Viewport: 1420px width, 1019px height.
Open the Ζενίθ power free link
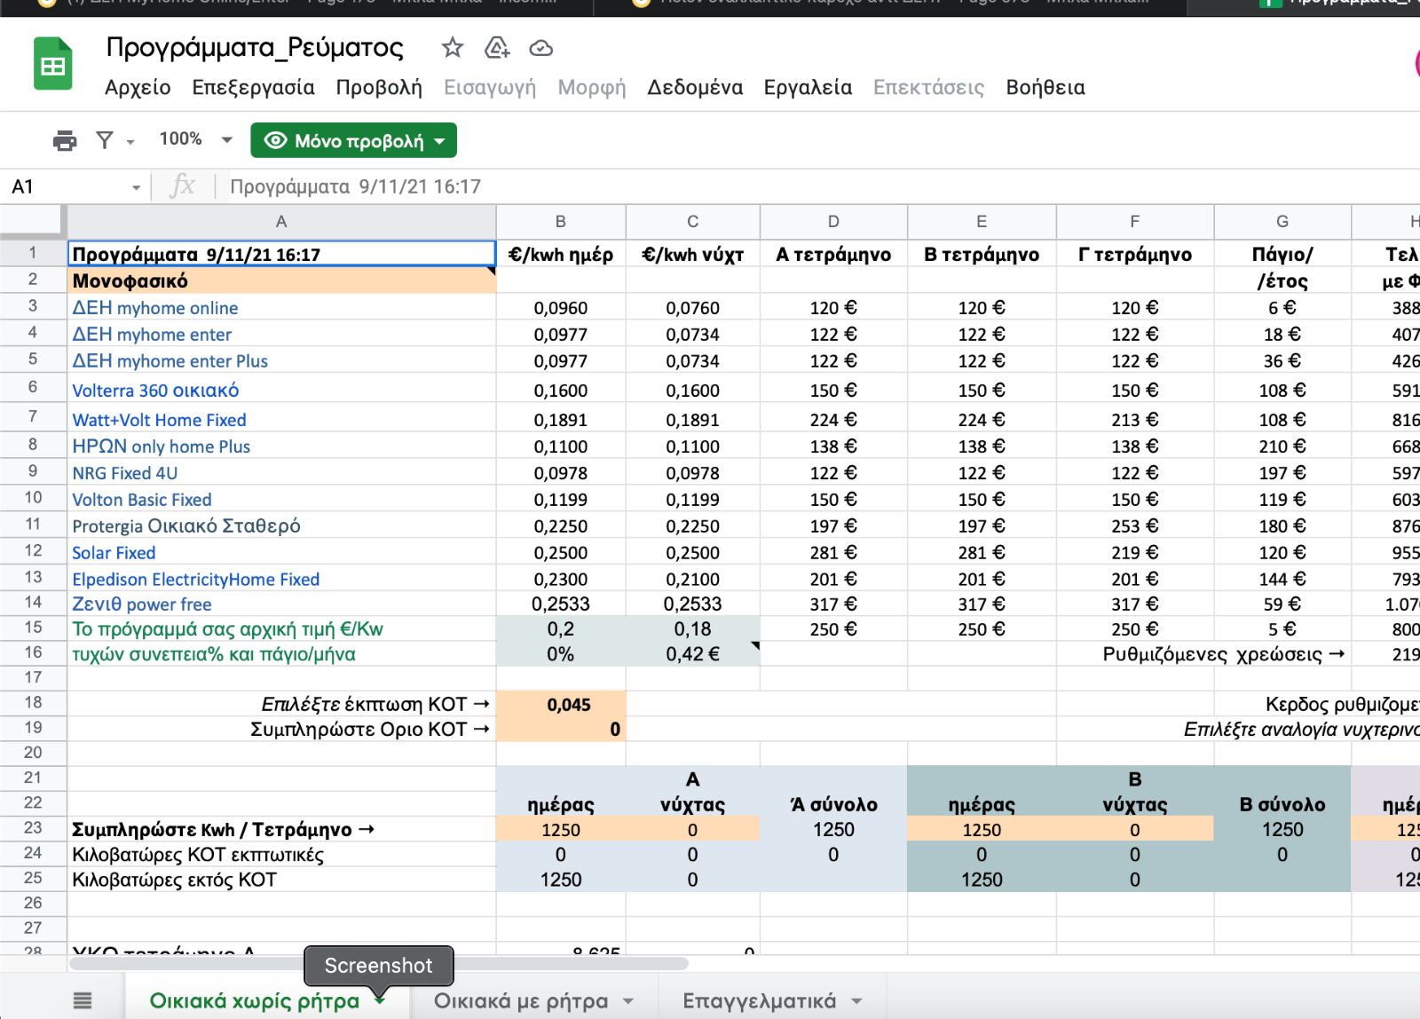(142, 604)
